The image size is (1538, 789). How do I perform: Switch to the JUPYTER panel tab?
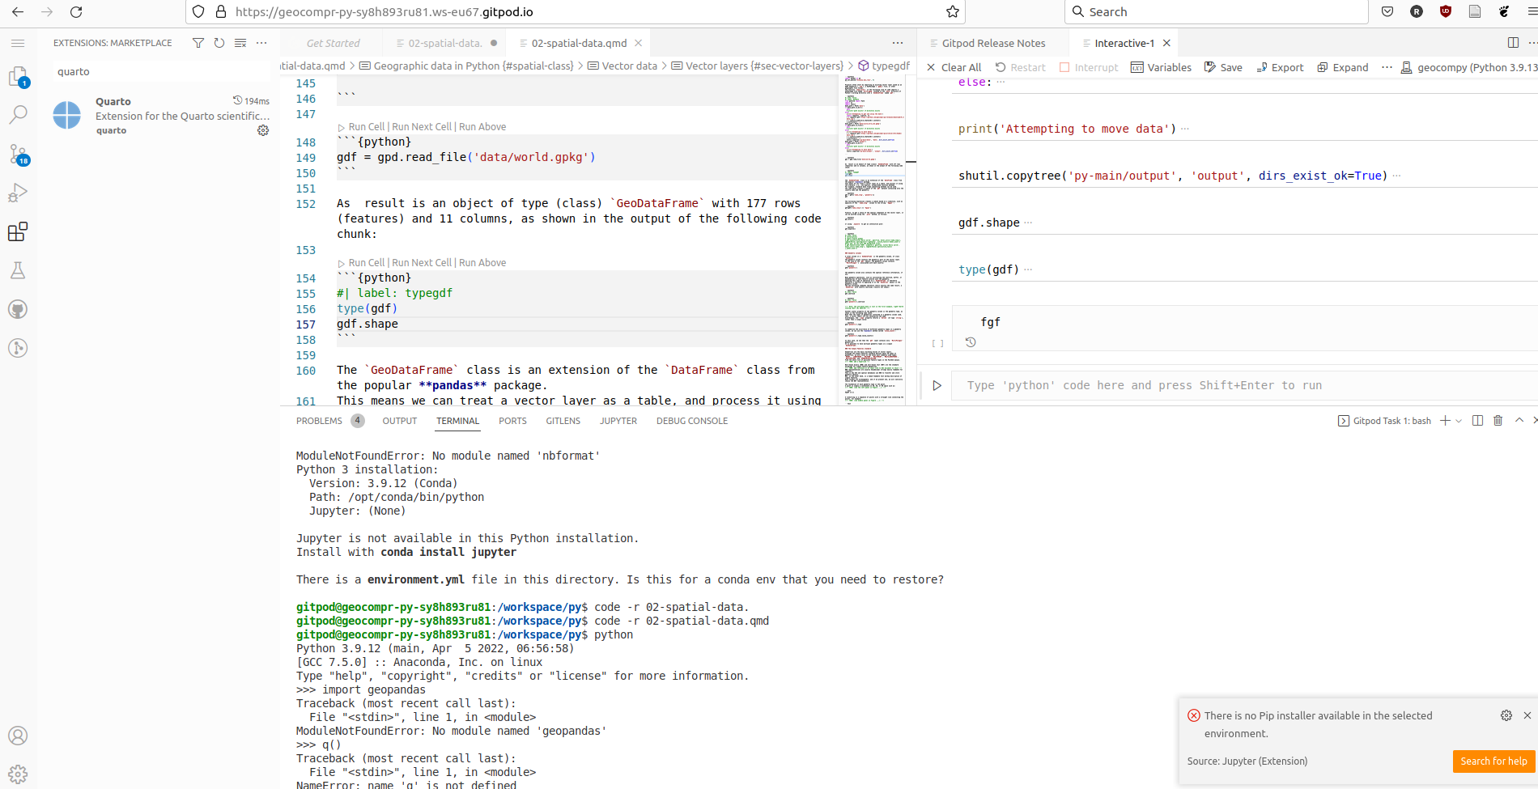click(618, 421)
